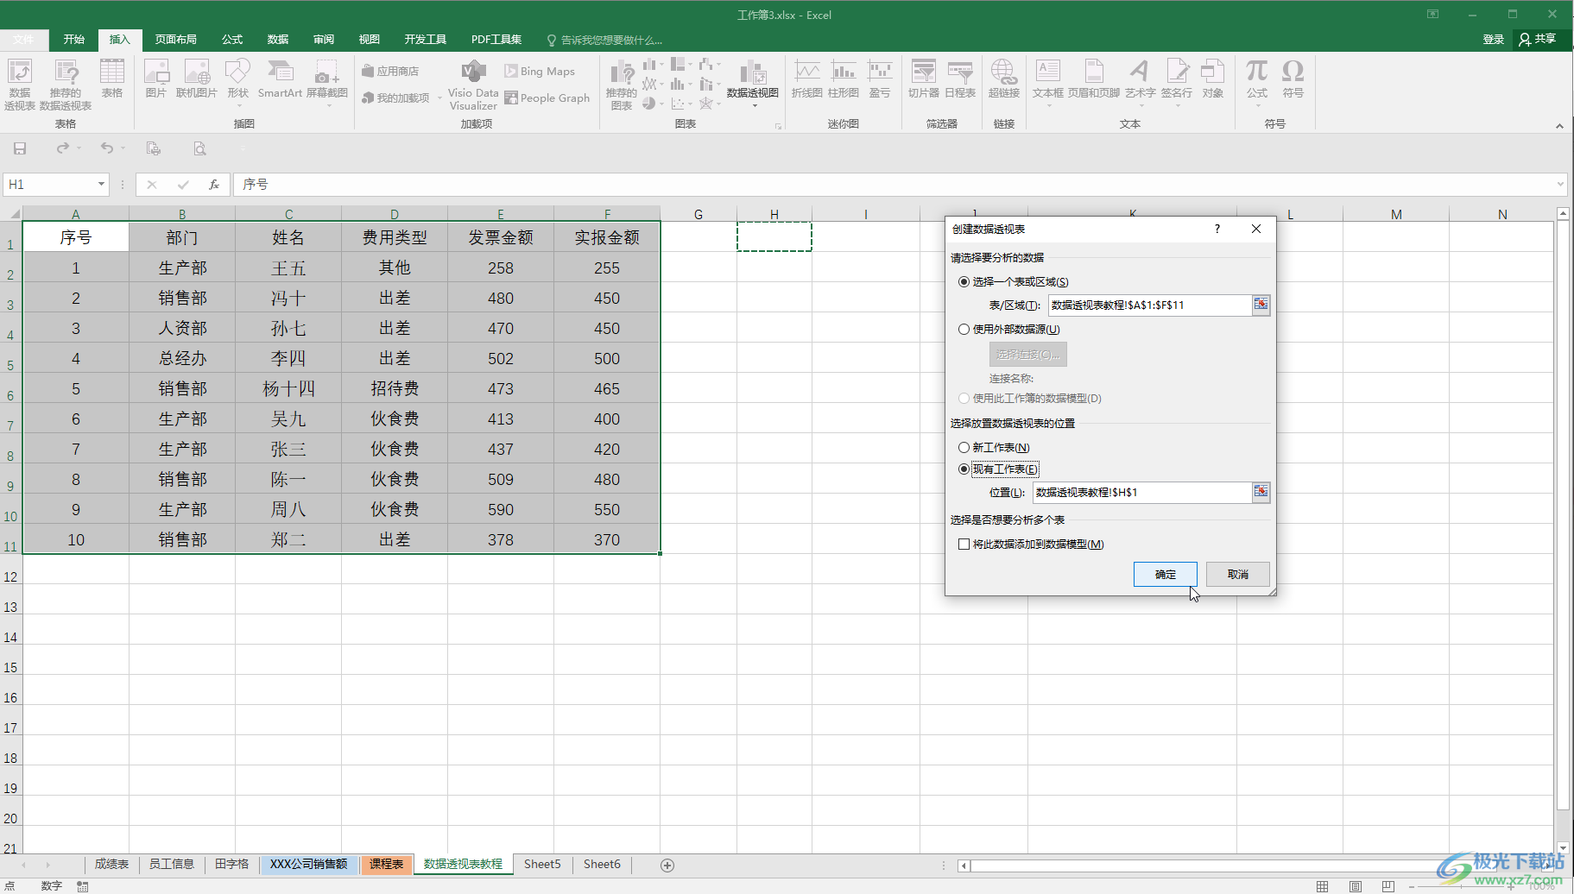Select 'Use external data source' radio button
The image size is (1574, 894).
pos(964,329)
